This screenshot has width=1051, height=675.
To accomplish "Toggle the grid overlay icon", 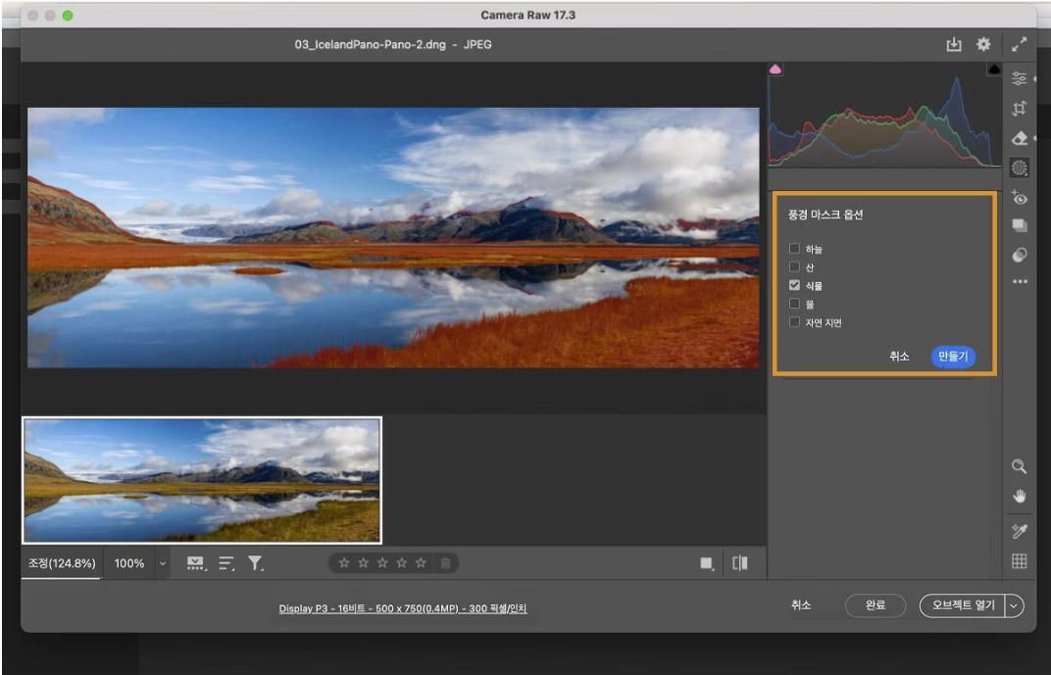I will (x=1019, y=561).
